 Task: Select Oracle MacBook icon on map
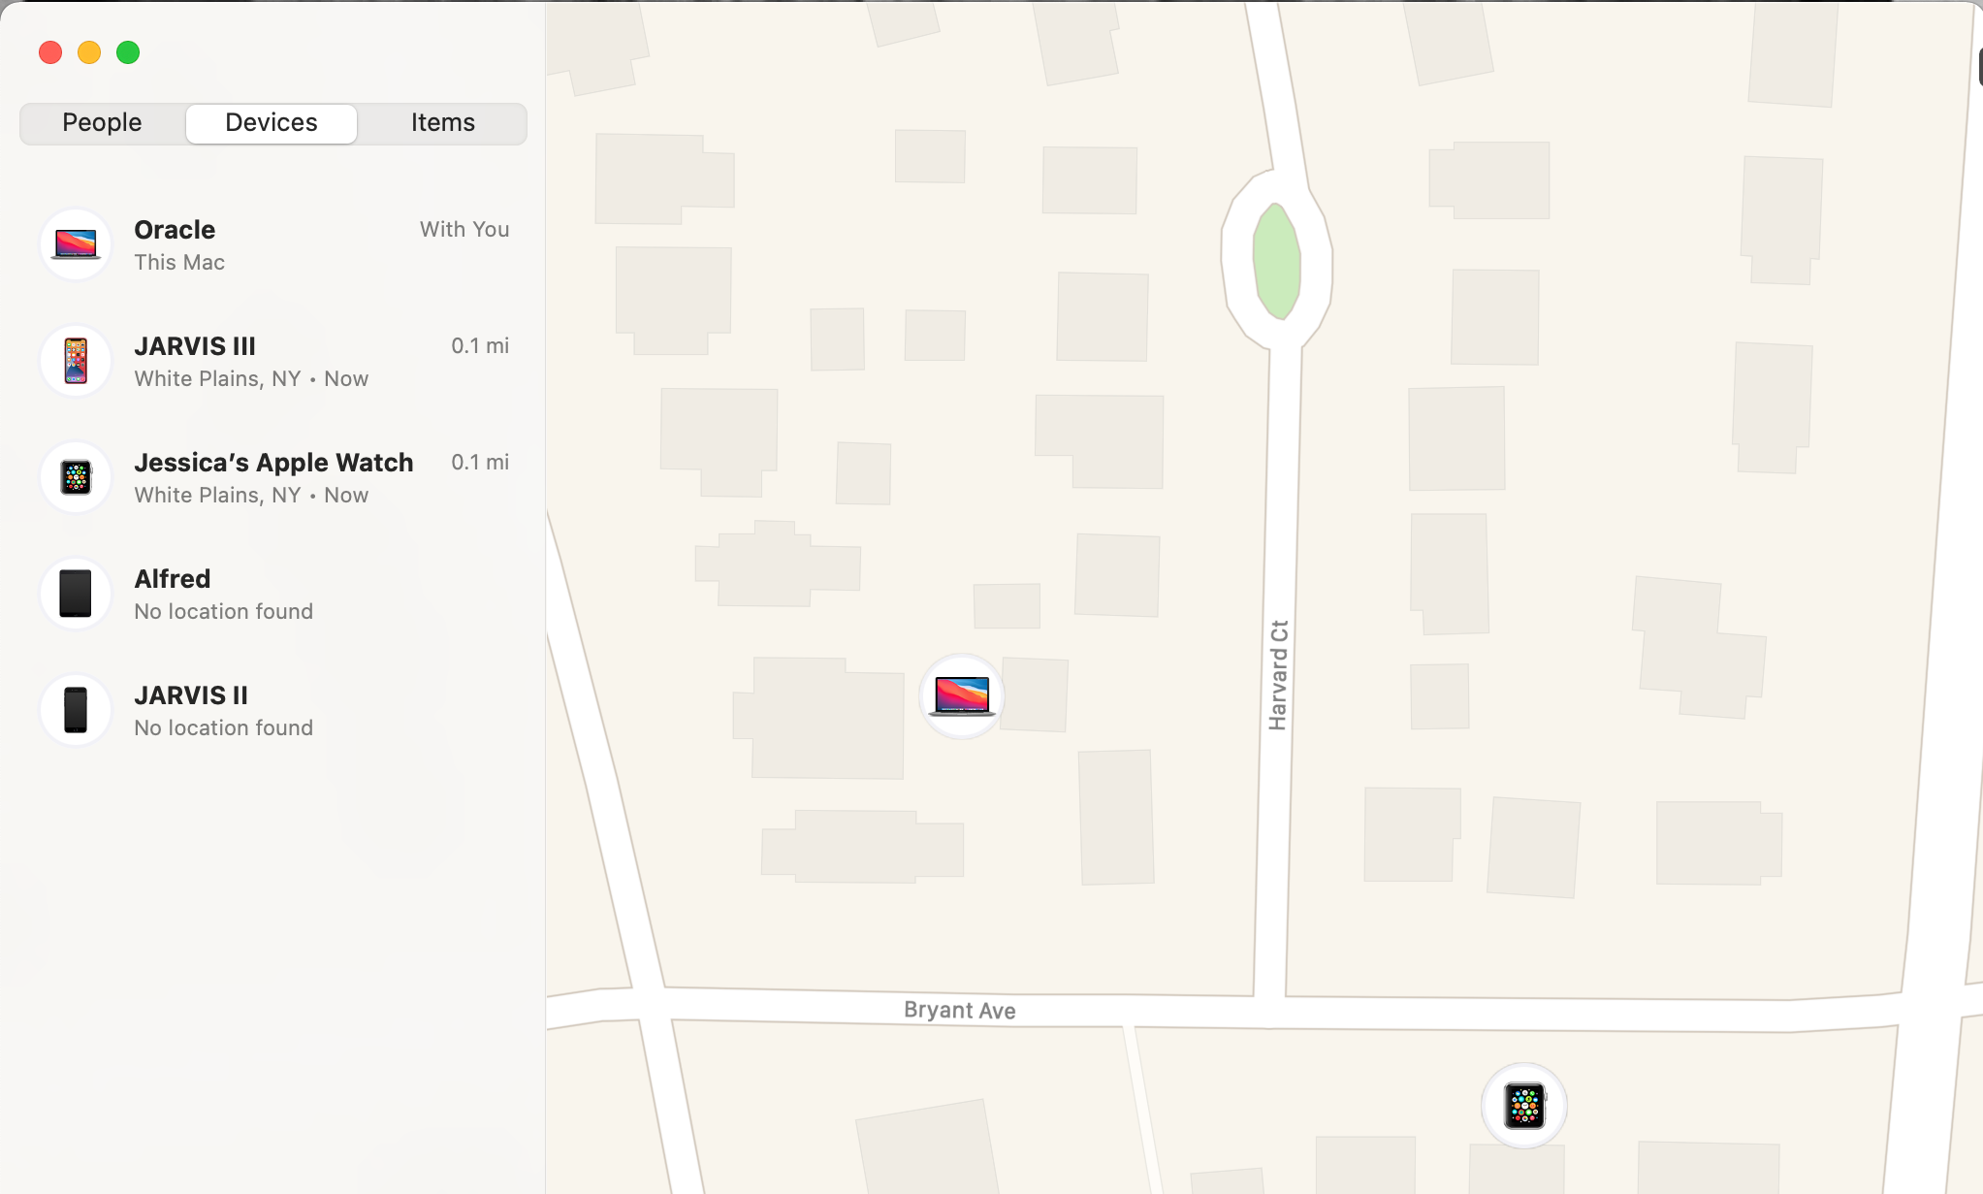[x=960, y=694]
